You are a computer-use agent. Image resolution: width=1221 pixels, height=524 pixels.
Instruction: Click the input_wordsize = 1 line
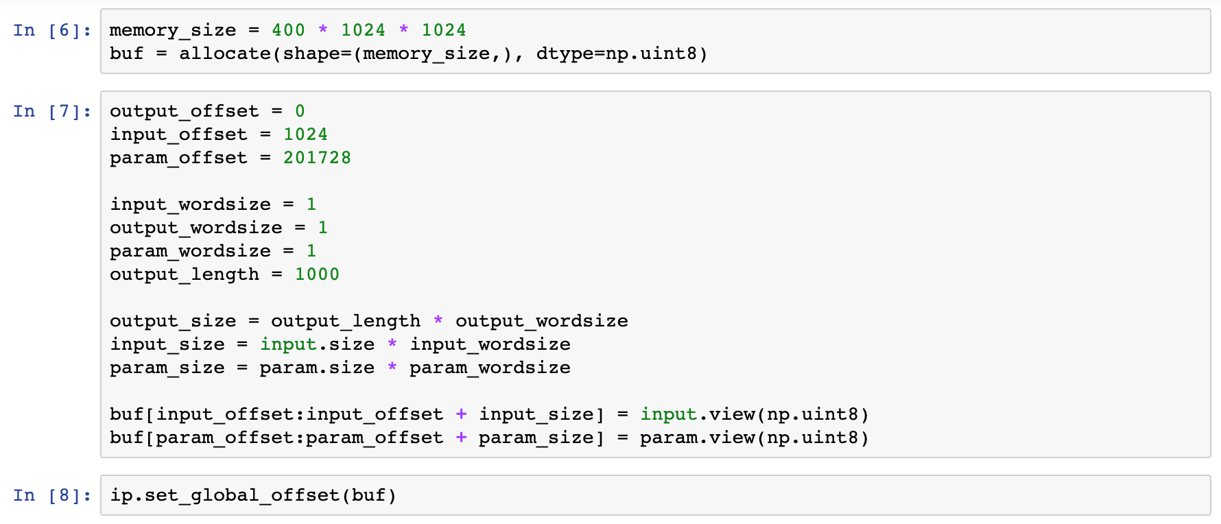pyautogui.click(x=213, y=204)
